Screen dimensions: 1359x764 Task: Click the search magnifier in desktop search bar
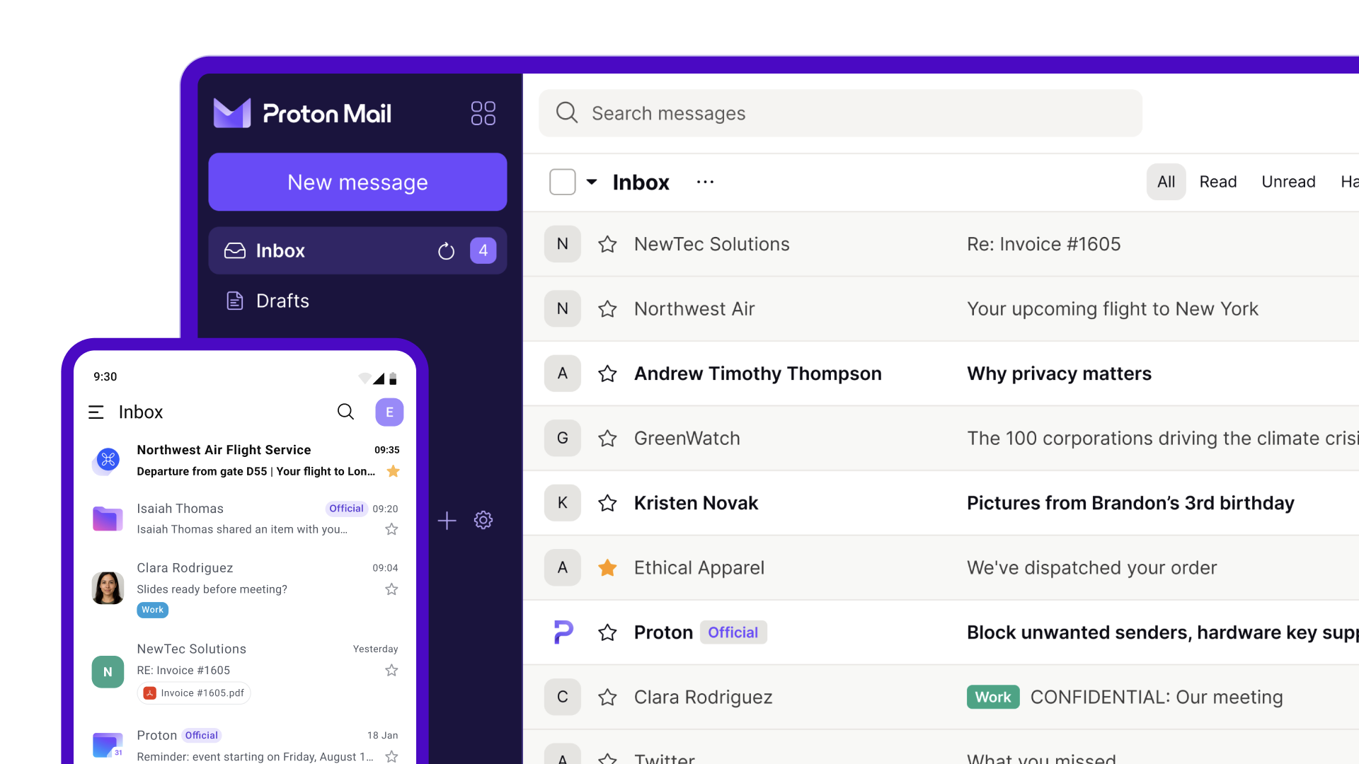point(567,112)
